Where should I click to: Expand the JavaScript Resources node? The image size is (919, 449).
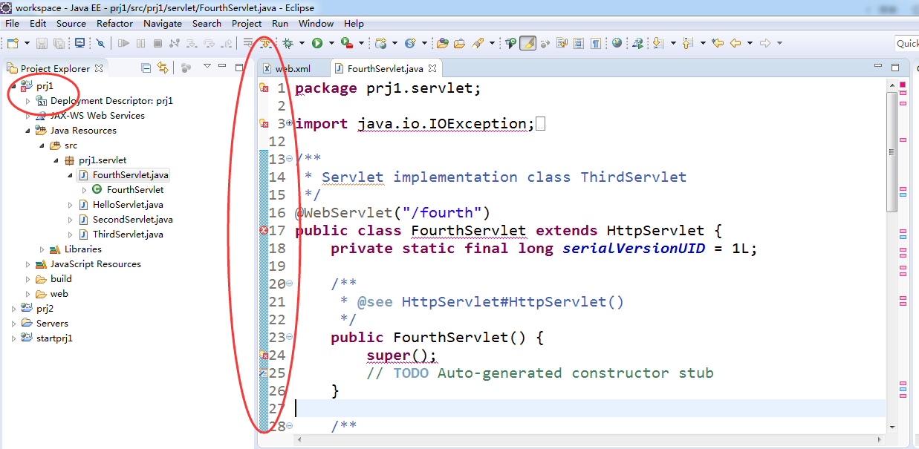[27, 264]
